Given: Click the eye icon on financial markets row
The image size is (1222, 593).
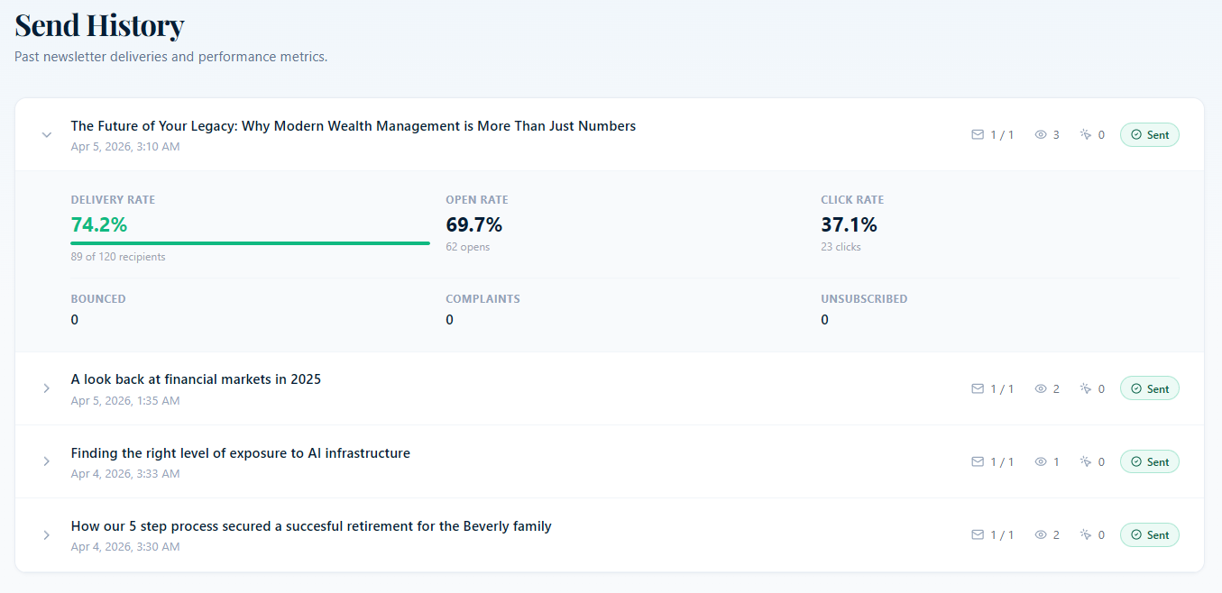Looking at the screenshot, I should pos(1041,388).
